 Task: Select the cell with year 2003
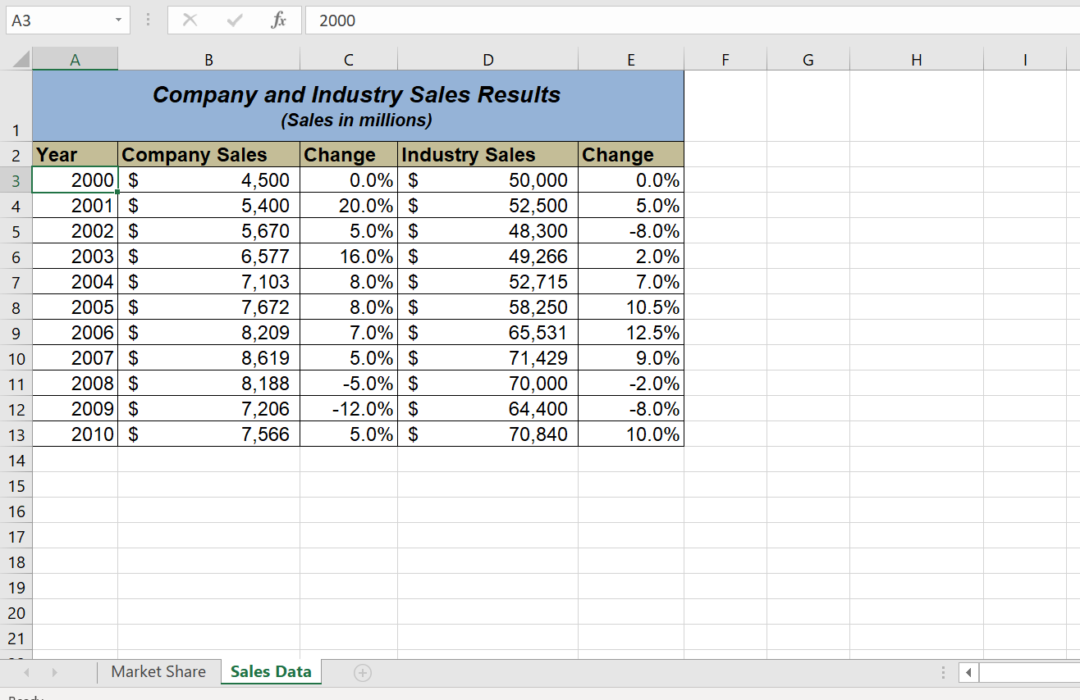click(x=76, y=256)
